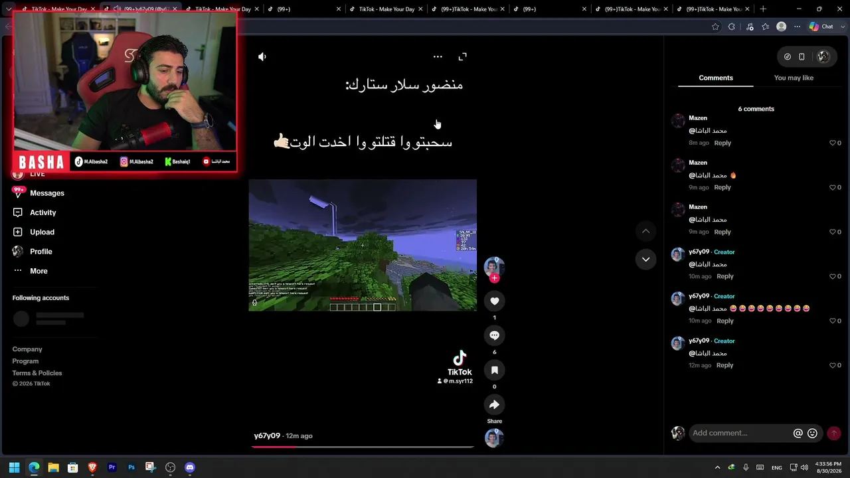Like Mazen's 8m ago comment
Screen dimensions: 850x478
pyautogui.click(x=833, y=143)
